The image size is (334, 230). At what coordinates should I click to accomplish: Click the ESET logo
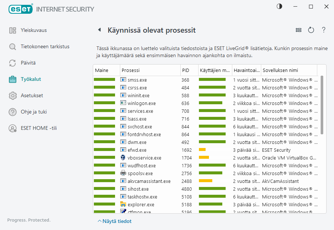coord(21,9)
